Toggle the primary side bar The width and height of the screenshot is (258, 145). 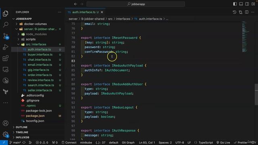[235, 4]
